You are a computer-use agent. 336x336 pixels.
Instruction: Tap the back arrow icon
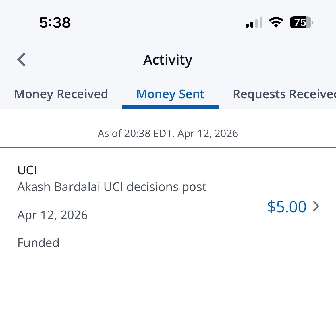[x=22, y=59]
